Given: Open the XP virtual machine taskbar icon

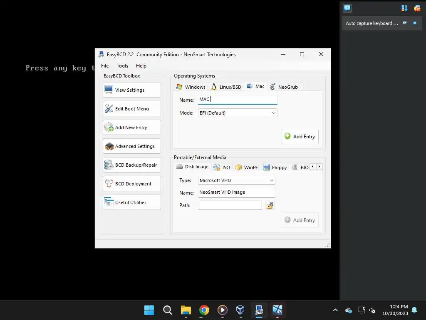Looking at the screenshot, I should 277,310.
